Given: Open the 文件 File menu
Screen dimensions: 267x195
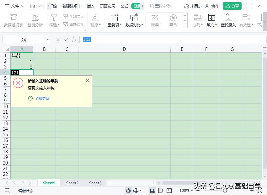Looking at the screenshot, I should pos(15,6).
